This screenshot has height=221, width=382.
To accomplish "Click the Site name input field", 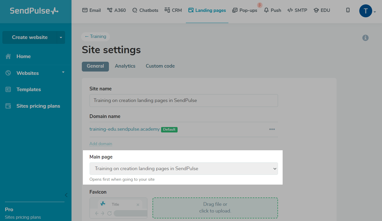I will coord(184,100).
